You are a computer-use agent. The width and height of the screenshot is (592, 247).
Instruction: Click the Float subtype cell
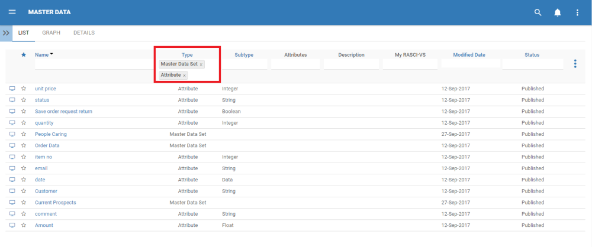tap(228, 225)
